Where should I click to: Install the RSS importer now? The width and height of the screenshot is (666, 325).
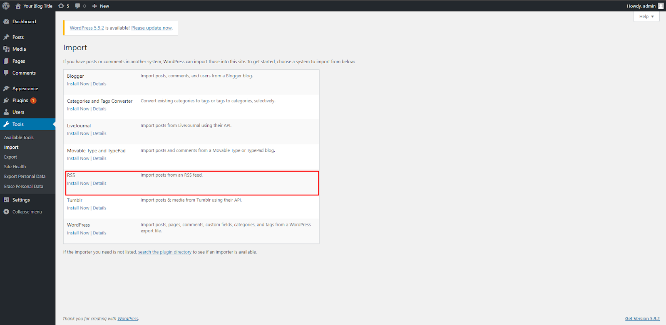click(78, 183)
